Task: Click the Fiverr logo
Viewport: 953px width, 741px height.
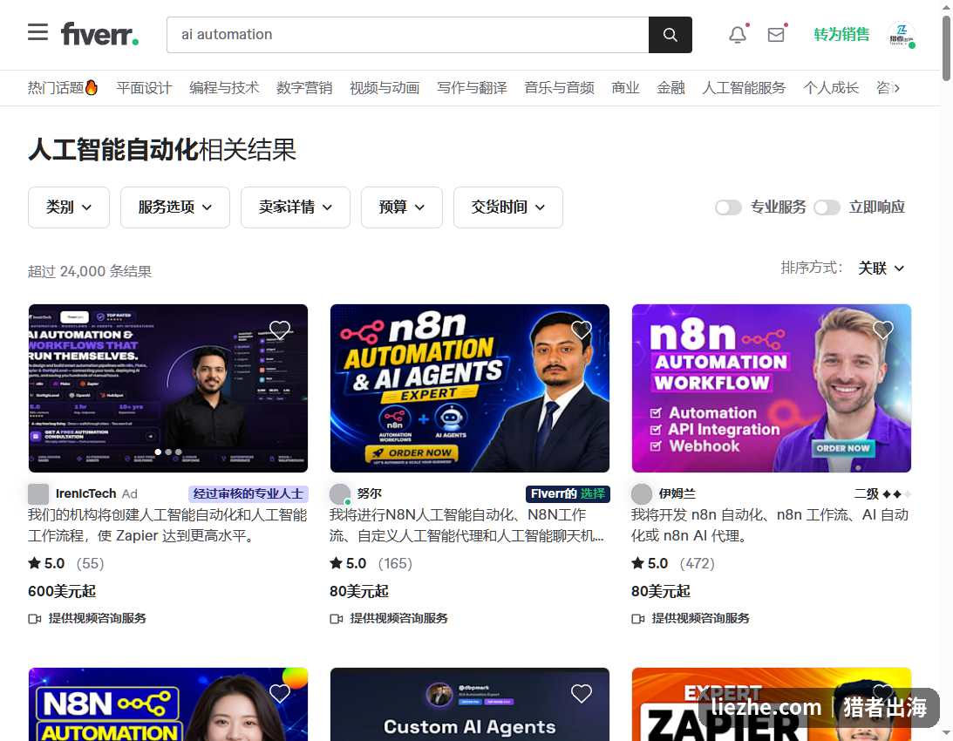Action: point(99,34)
